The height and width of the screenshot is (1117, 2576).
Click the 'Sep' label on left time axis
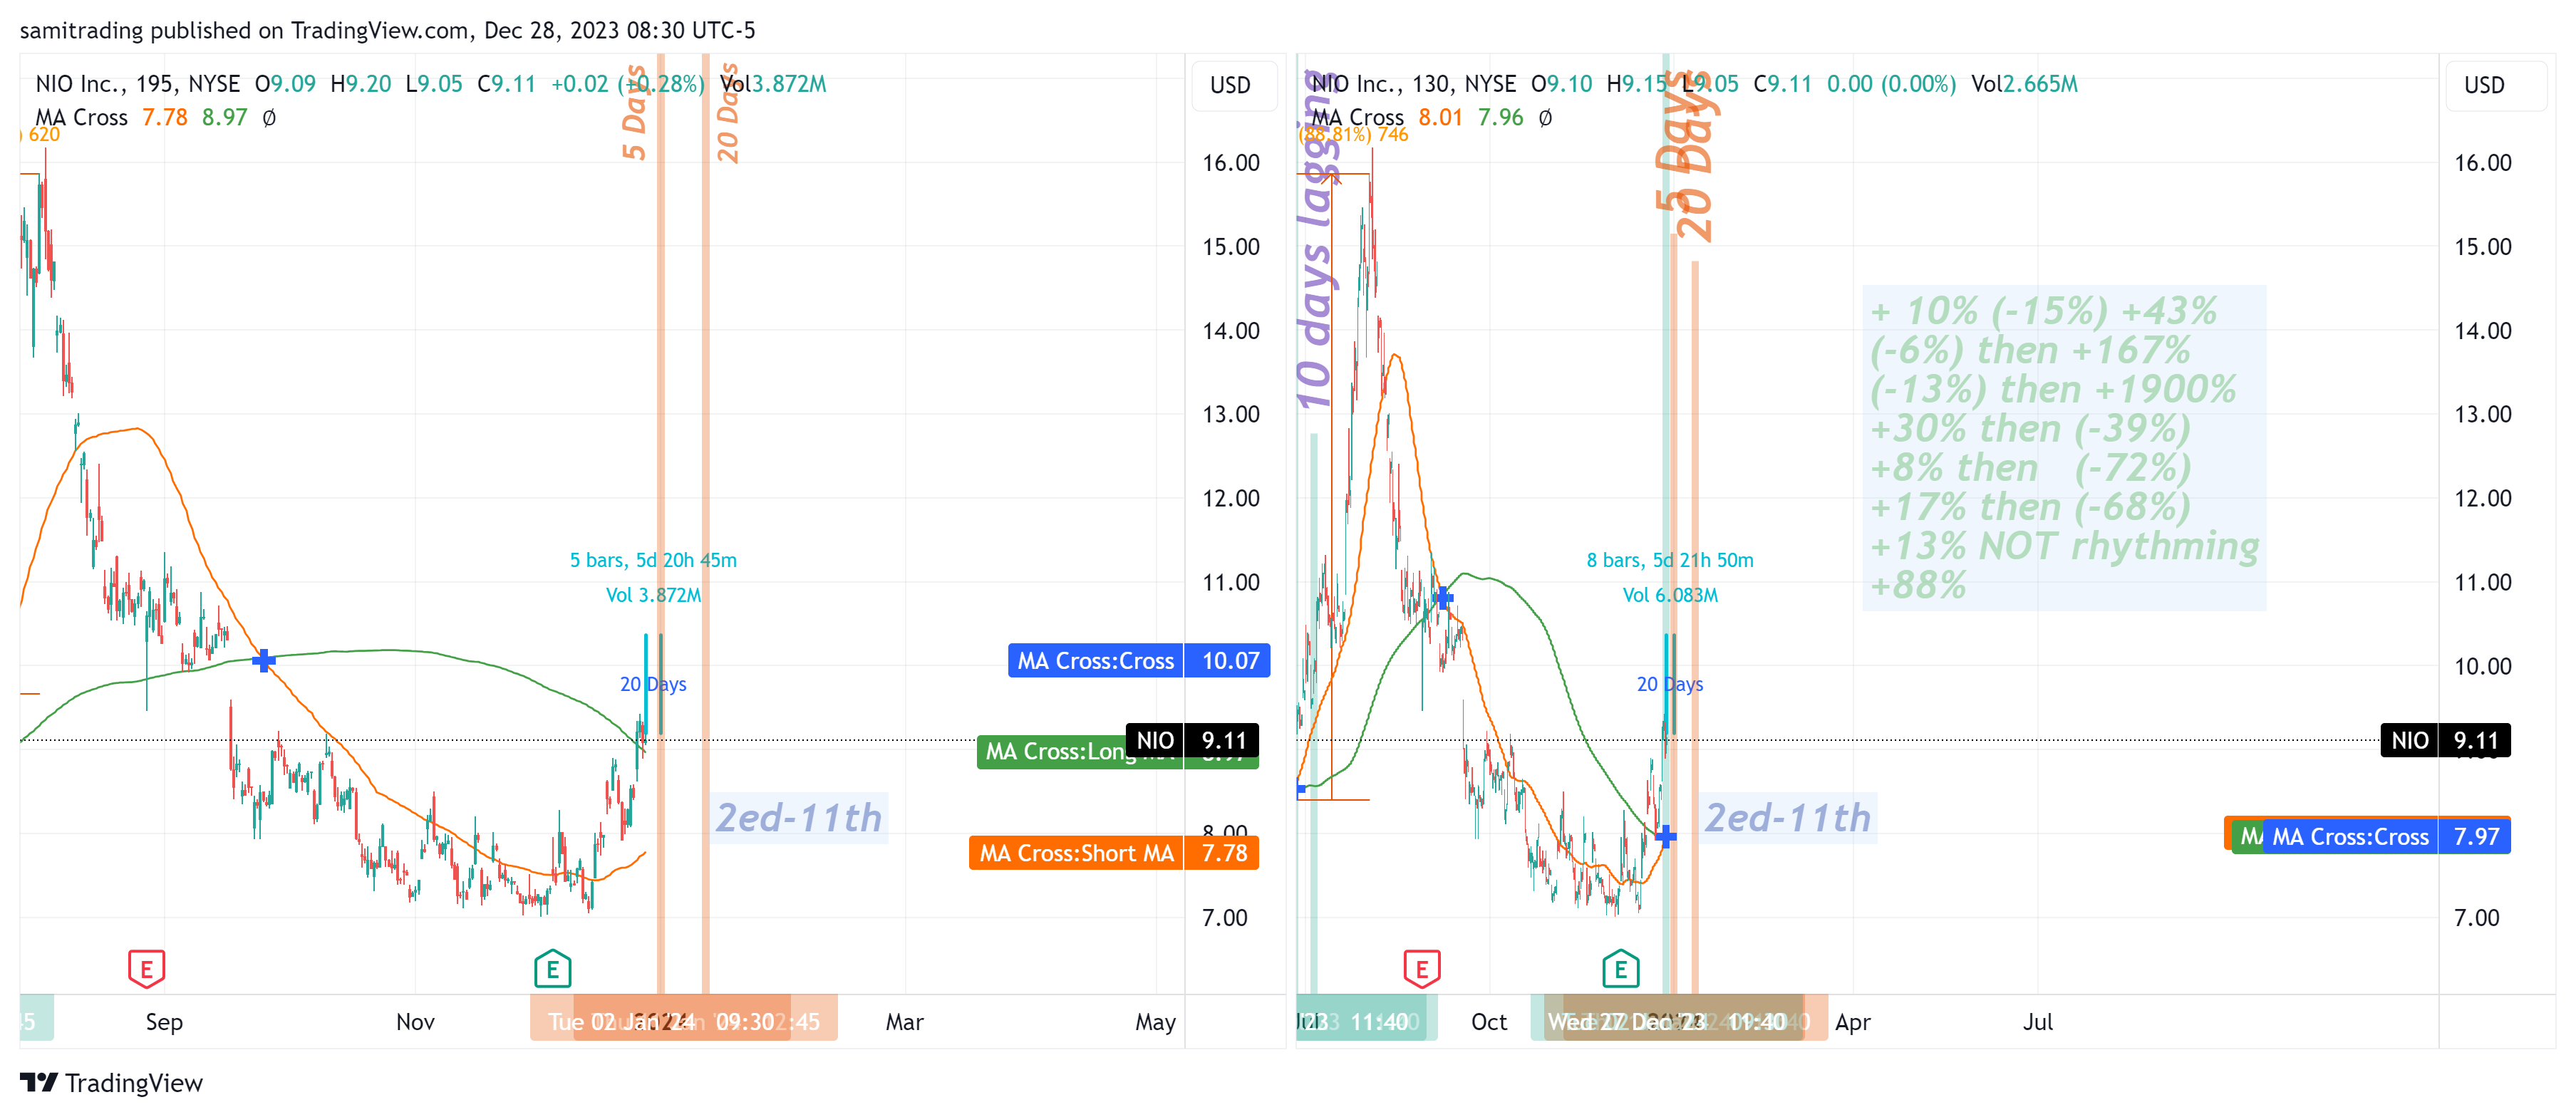click(x=164, y=1022)
